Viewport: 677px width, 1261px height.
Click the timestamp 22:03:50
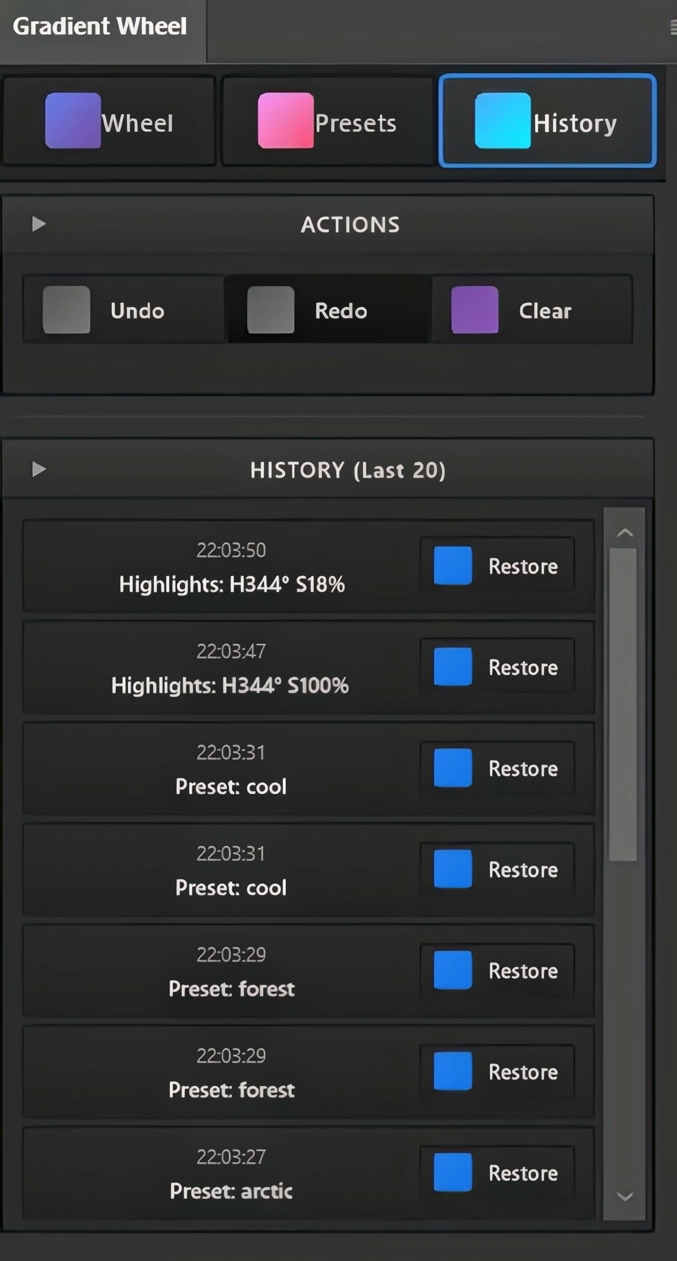tap(231, 550)
